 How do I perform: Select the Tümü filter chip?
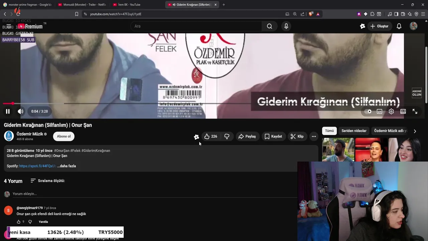coord(329,131)
